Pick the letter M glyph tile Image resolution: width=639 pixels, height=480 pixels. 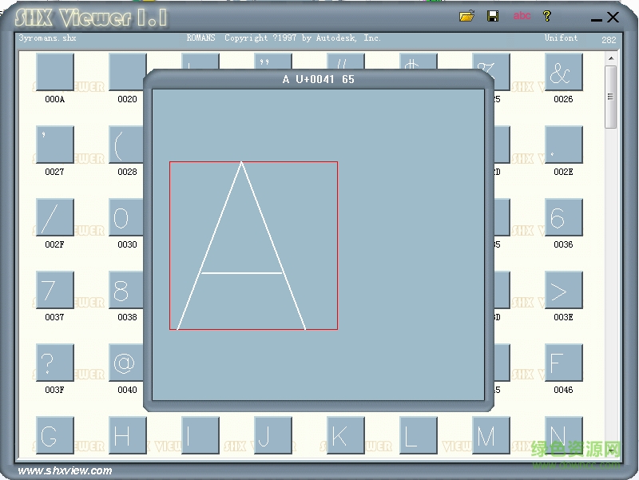coord(490,436)
